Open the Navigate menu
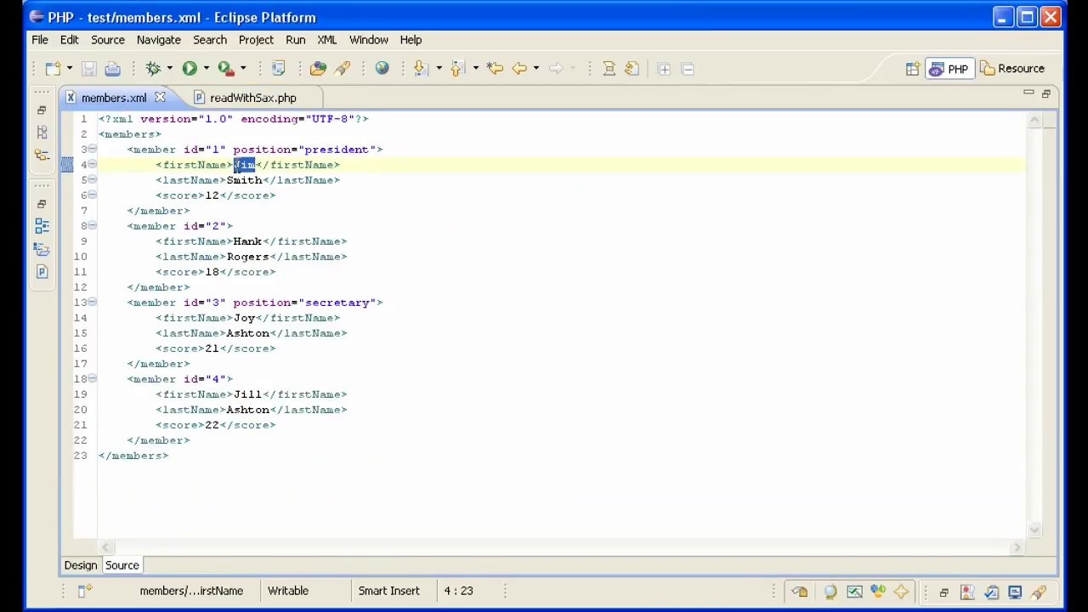 point(159,40)
